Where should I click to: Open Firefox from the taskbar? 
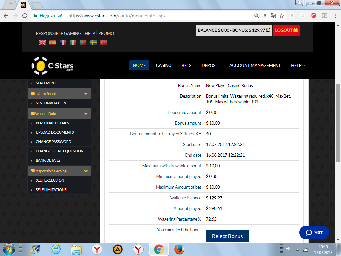point(179,249)
